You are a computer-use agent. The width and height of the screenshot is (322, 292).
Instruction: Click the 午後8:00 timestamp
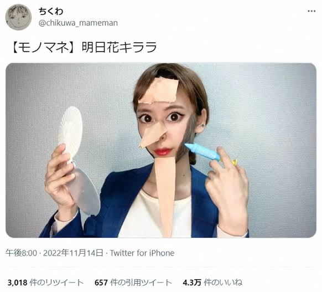coord(21,253)
